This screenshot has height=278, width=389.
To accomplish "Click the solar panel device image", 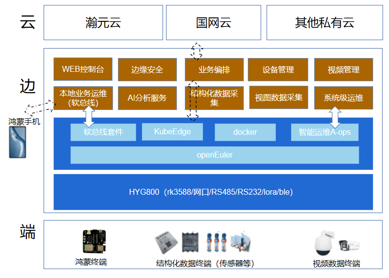I will [240, 242].
